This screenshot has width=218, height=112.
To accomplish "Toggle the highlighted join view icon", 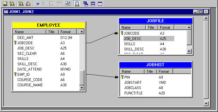I will pos(77,4).
